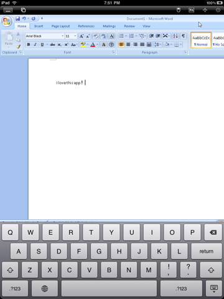Open the Mailings tab
This screenshot has width=224, height=299.
coord(110,26)
